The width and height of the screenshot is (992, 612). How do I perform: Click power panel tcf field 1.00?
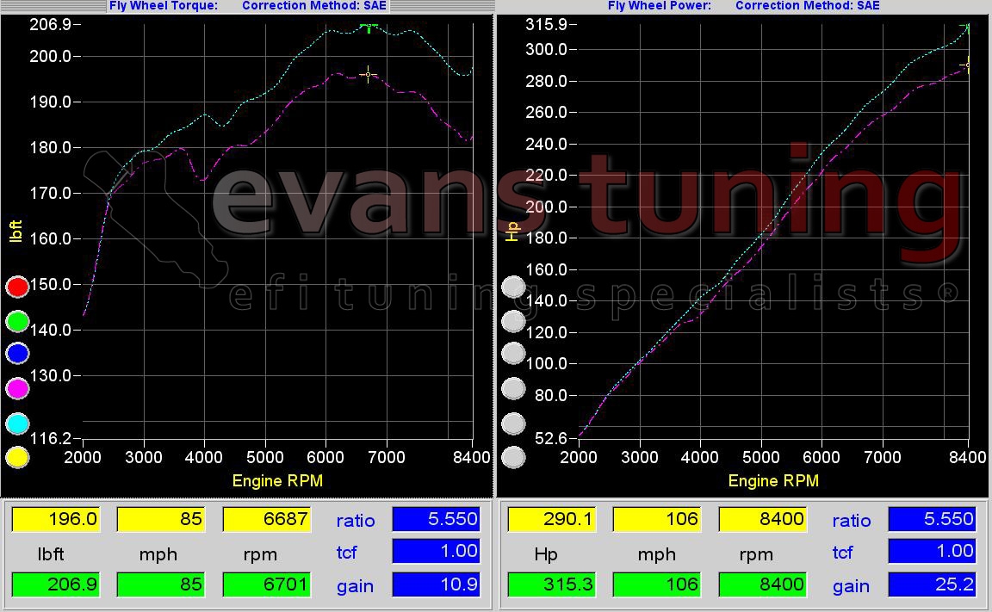coord(932,551)
